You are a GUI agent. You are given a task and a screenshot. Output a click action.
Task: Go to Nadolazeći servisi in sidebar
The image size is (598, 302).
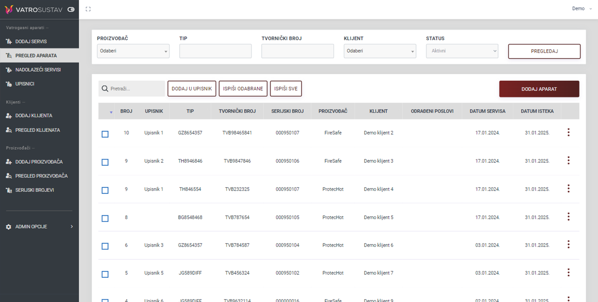pyautogui.click(x=38, y=70)
